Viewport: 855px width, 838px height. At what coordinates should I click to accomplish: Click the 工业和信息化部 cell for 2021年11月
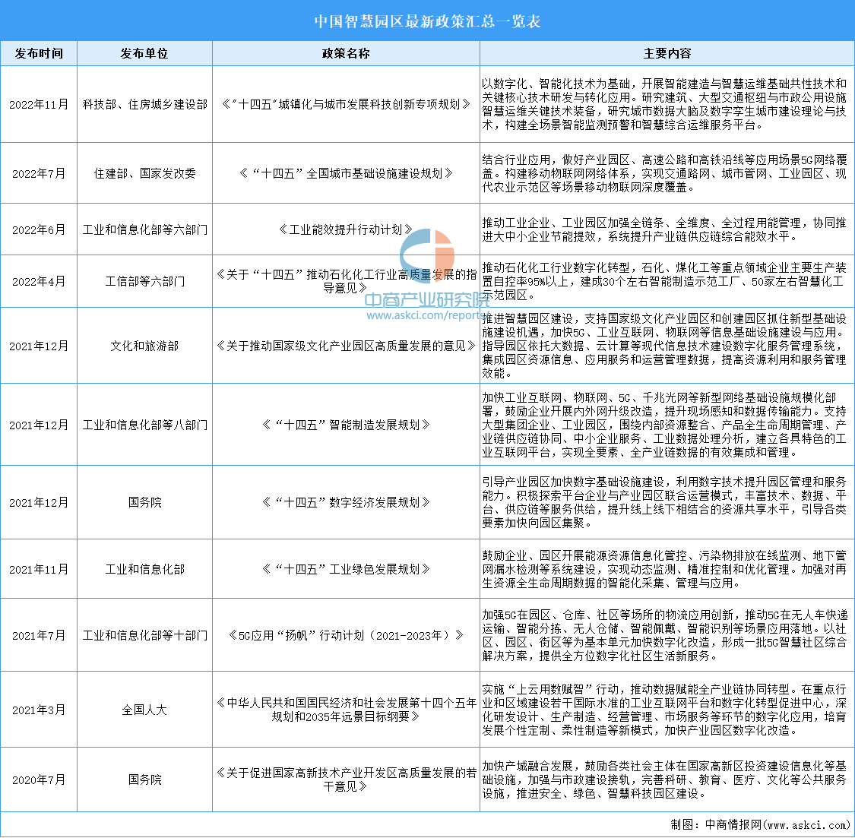tap(144, 569)
